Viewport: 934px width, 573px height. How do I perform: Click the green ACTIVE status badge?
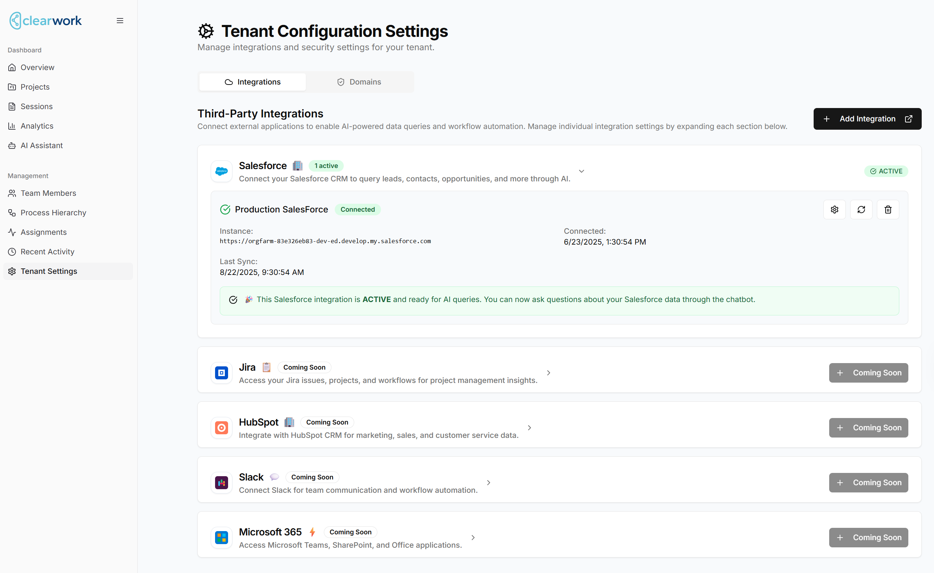coord(886,171)
